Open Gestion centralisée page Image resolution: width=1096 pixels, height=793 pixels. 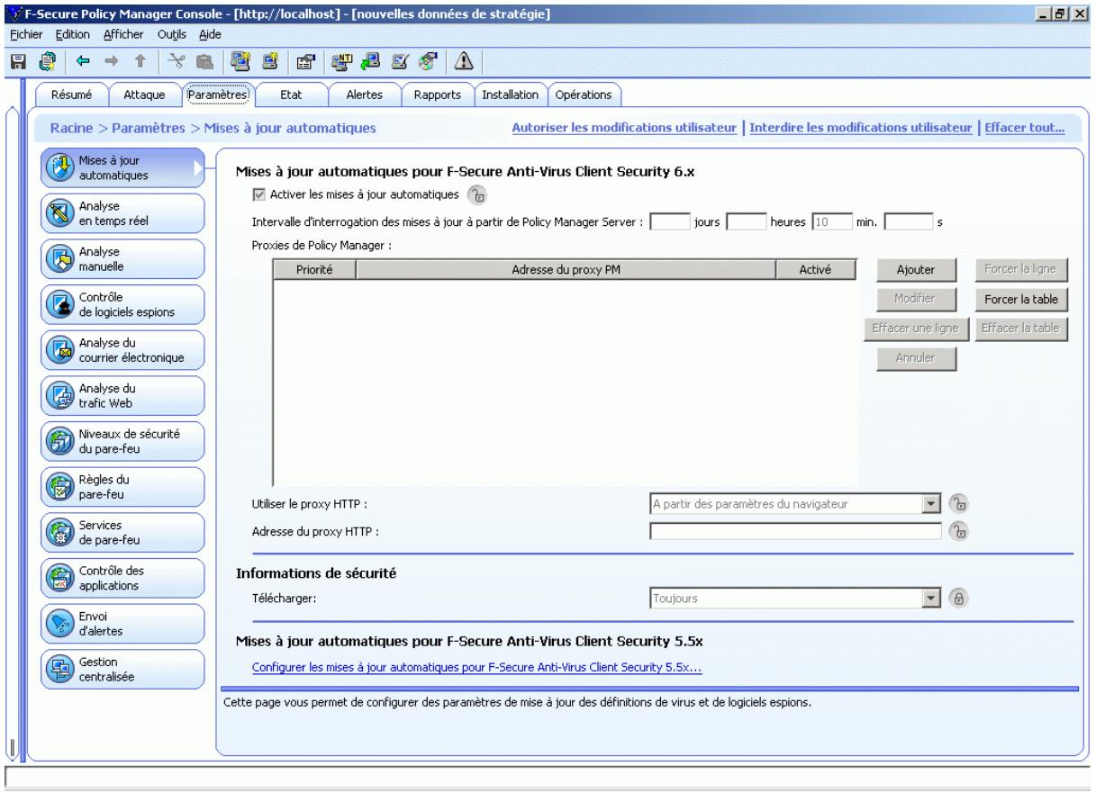click(122, 669)
